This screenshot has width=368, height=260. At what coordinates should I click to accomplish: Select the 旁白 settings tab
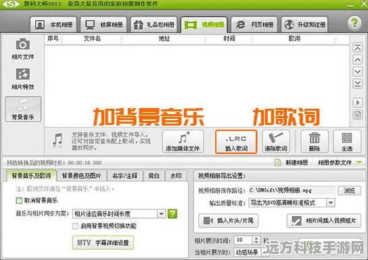point(154,176)
